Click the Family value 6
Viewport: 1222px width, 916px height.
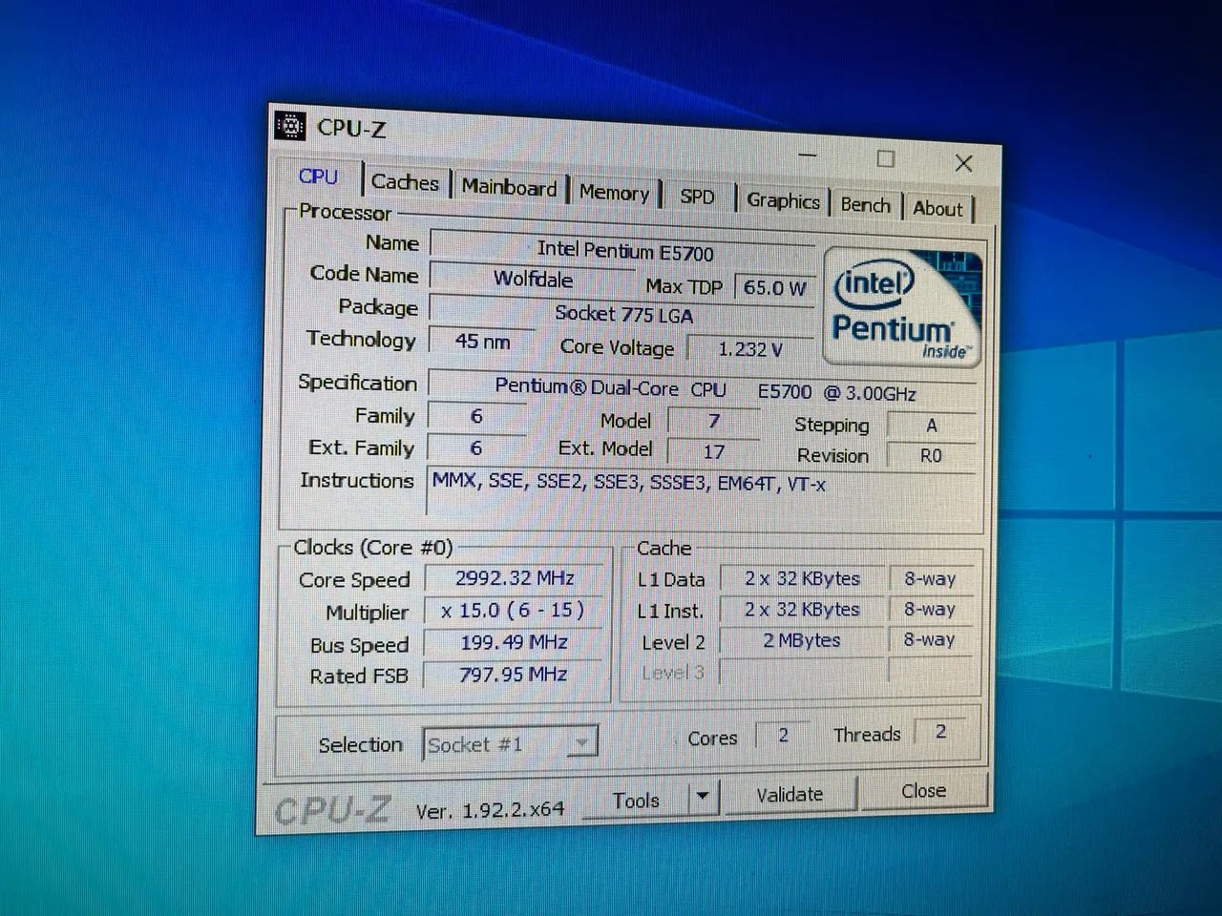[x=476, y=416]
